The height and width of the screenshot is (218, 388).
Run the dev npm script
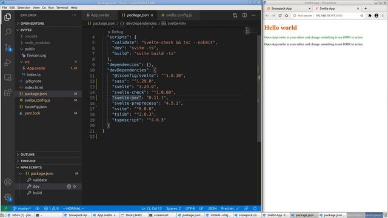pos(75,187)
